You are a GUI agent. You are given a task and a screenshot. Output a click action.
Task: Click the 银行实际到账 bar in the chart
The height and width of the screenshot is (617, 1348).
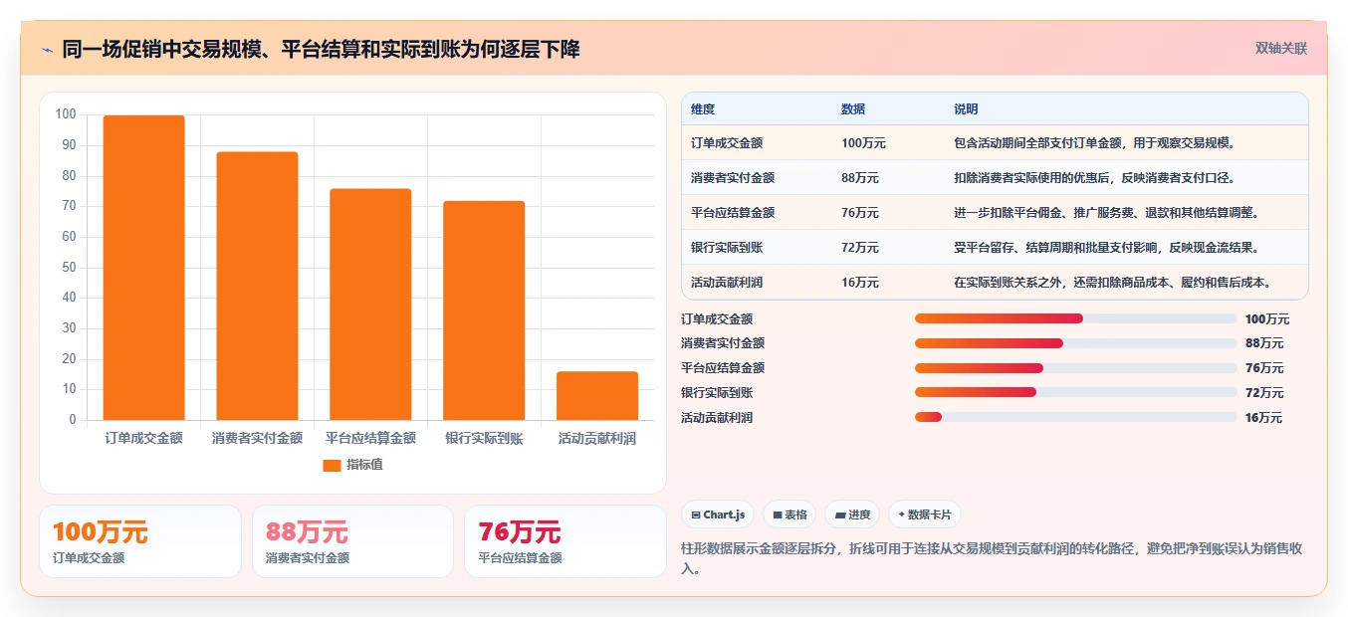pyautogui.click(x=484, y=310)
